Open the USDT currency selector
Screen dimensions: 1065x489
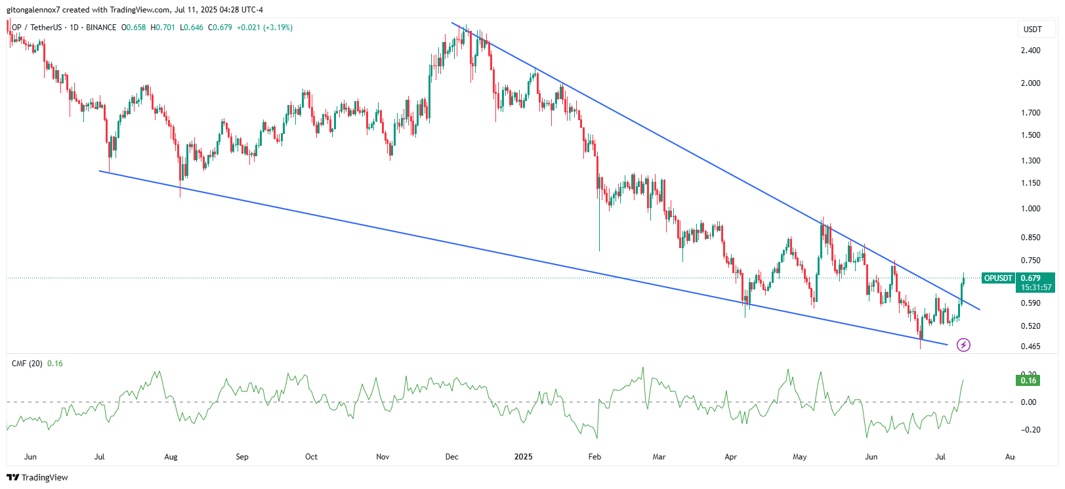pyautogui.click(x=1032, y=29)
